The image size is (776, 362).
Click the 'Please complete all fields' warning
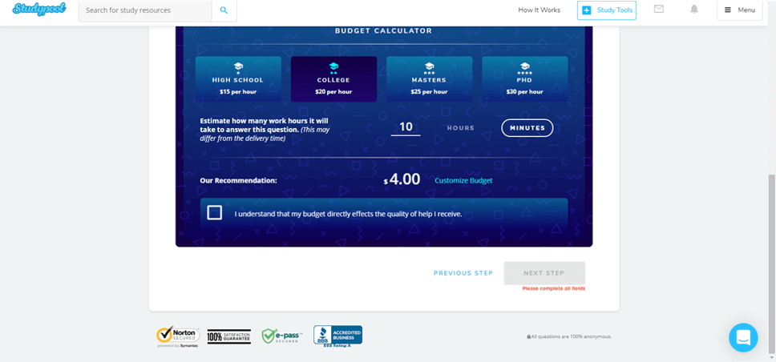tap(554, 288)
